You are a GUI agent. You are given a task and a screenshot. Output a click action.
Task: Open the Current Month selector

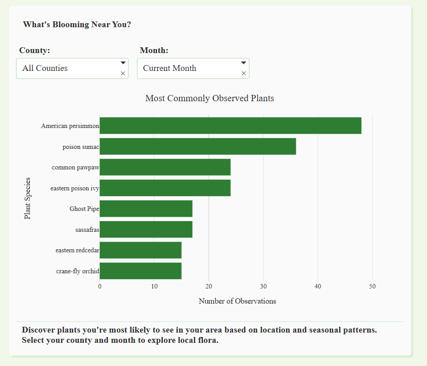pos(187,68)
